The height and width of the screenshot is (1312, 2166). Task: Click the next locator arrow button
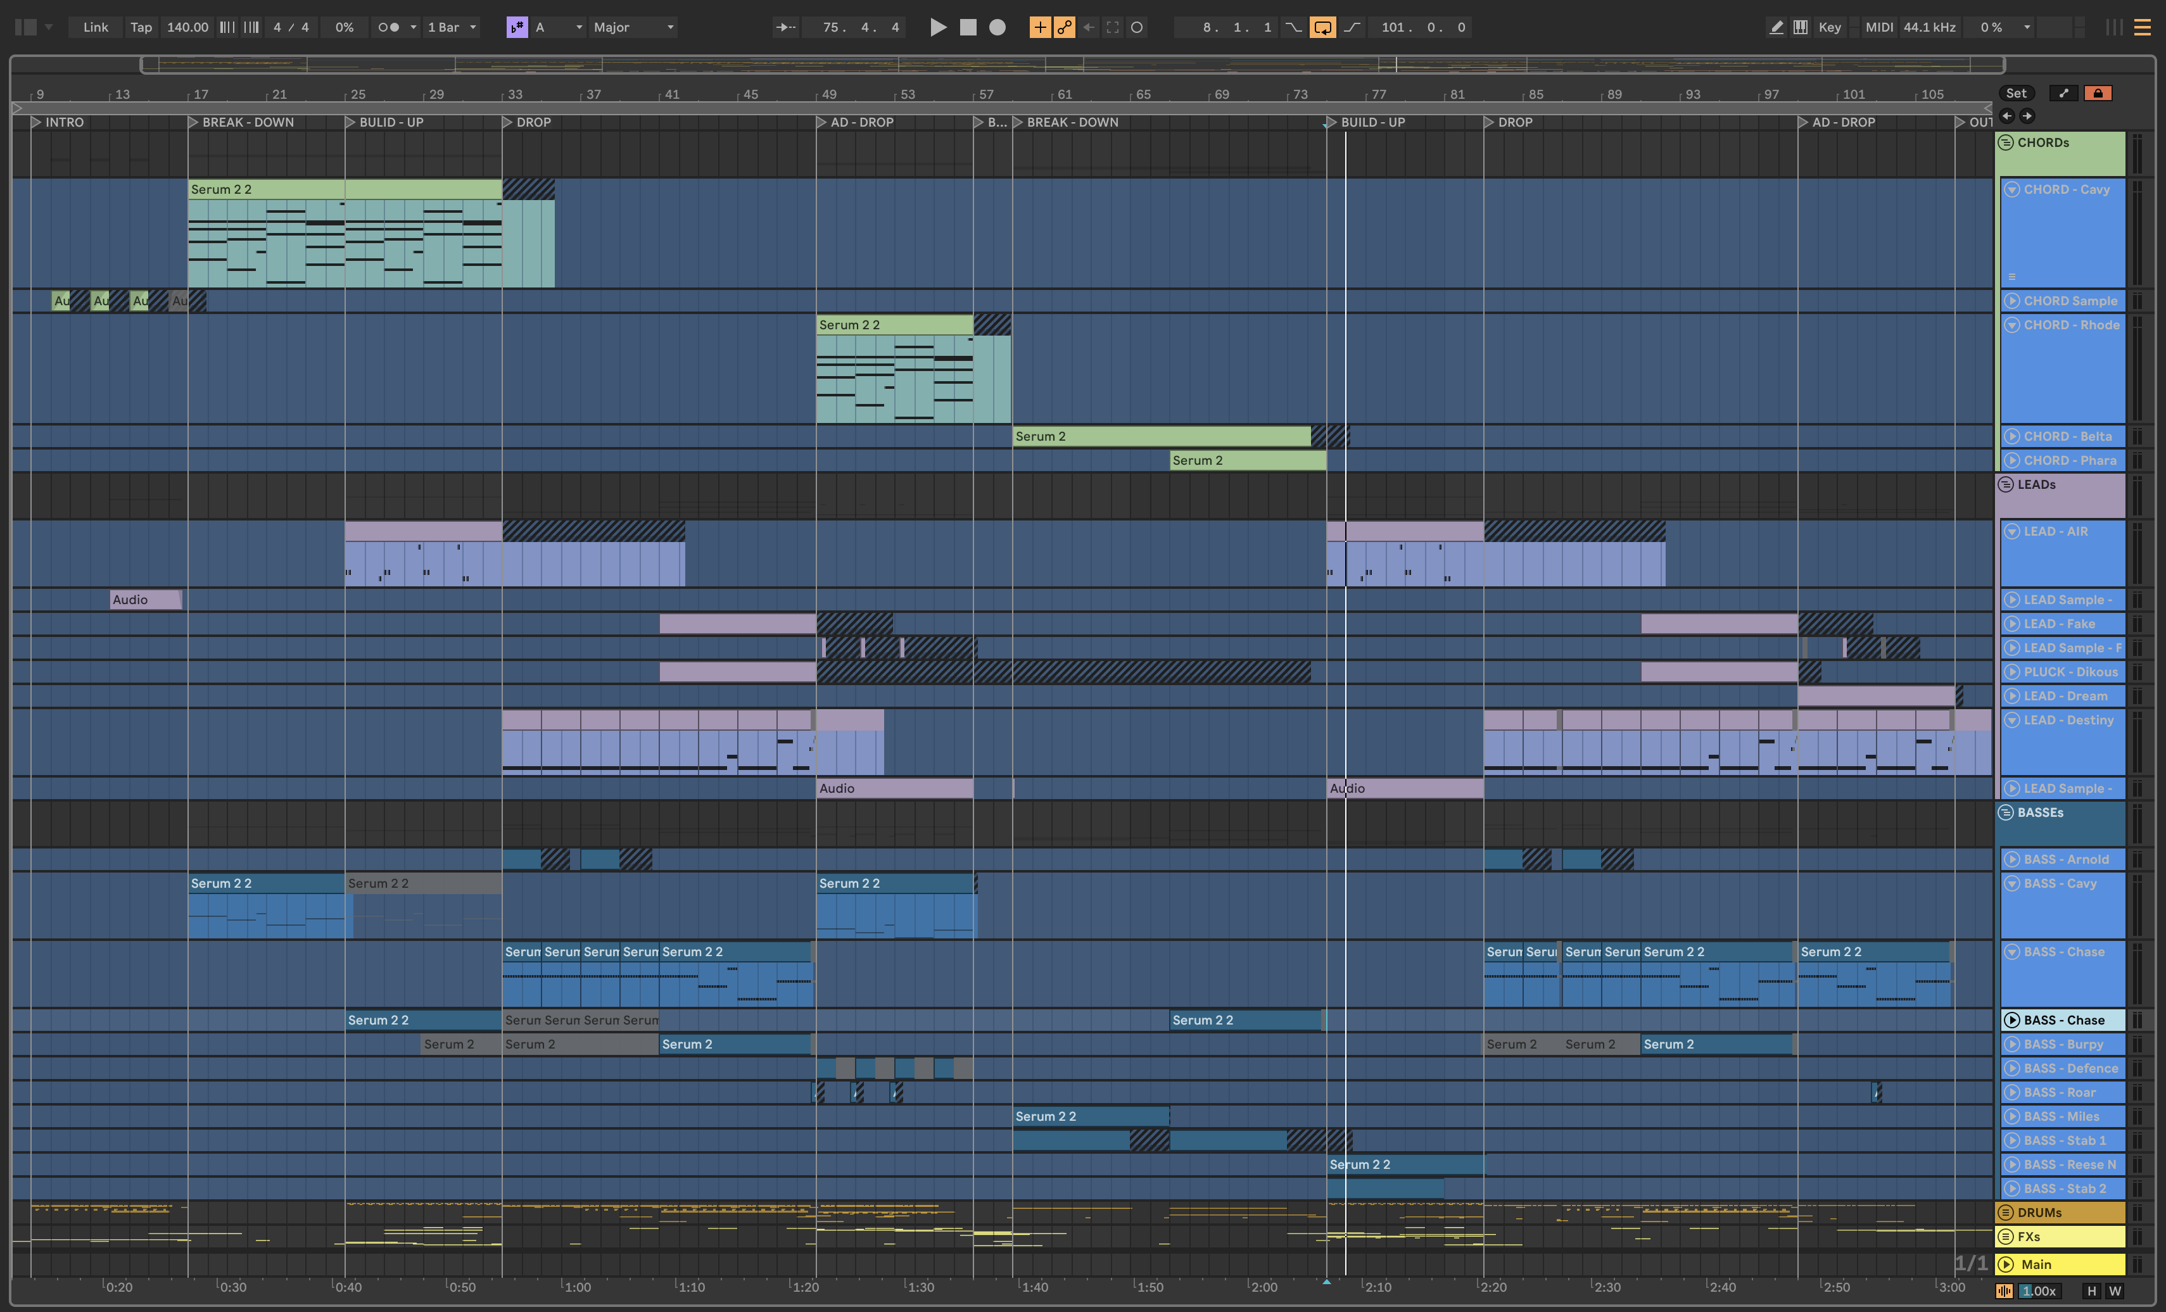coord(2027,116)
